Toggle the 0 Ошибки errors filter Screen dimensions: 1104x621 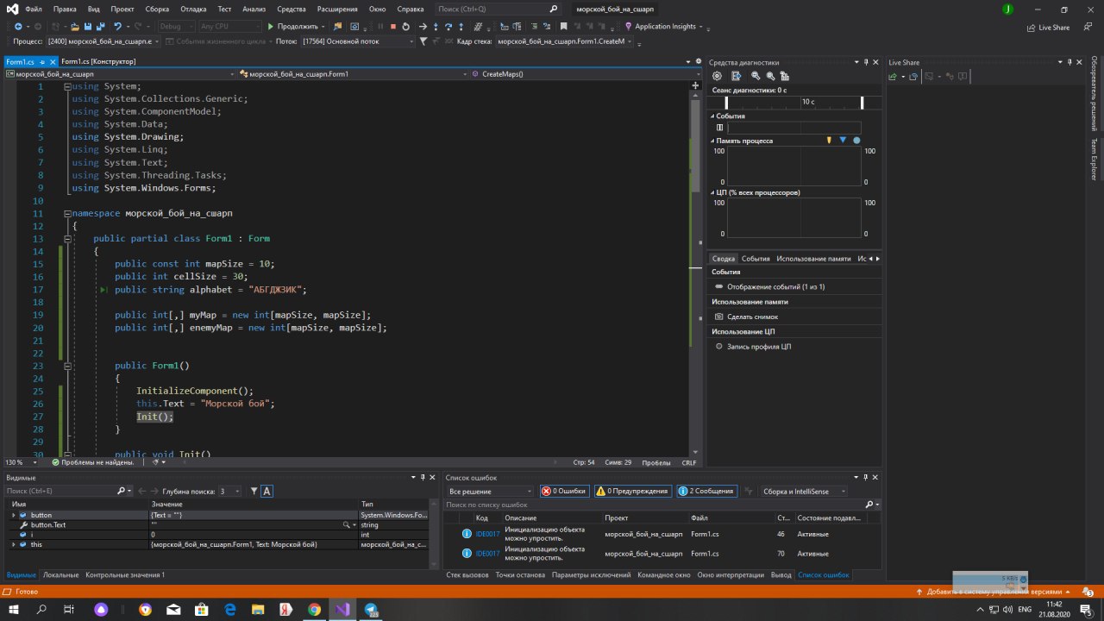click(x=564, y=491)
